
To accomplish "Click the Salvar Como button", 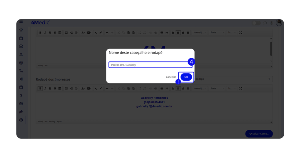I will pos(259,134).
